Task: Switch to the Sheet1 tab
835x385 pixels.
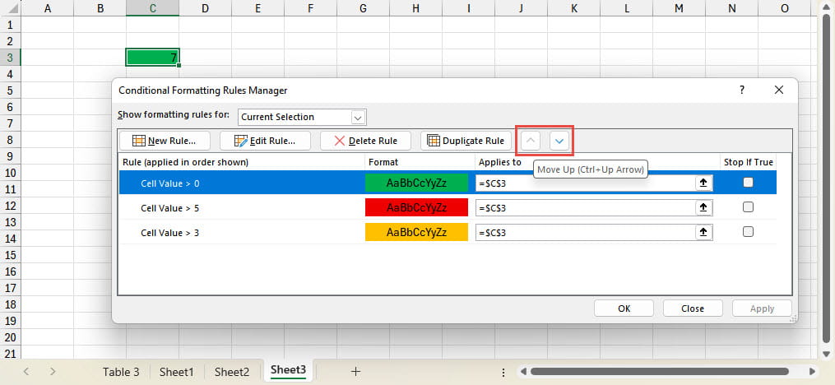Action: click(x=176, y=372)
